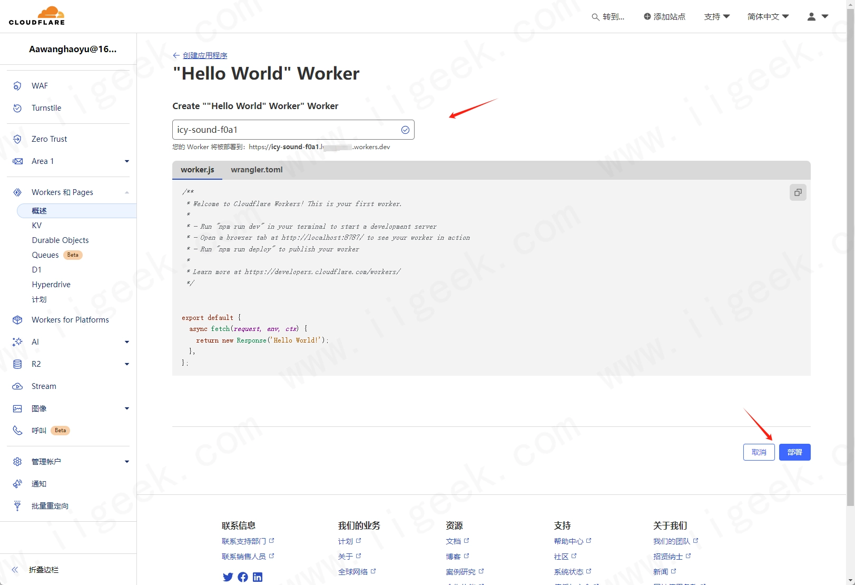
Task: Open the 全球网络 footer link
Action: point(357,572)
